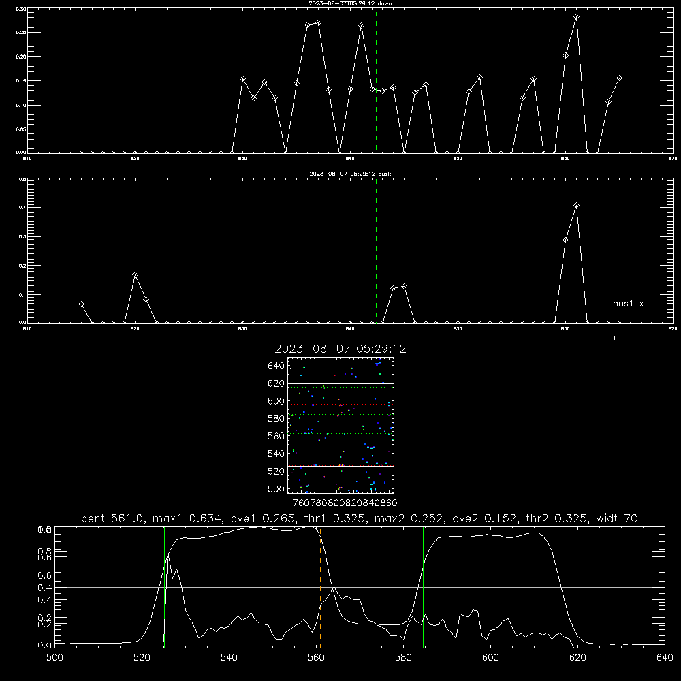Viewport: 681px width, 681px height.
Task: Select the red dotted line near 526
Action: point(168,587)
